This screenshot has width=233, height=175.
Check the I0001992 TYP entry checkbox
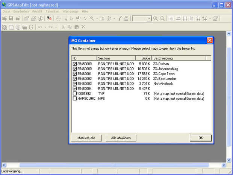[74, 93]
